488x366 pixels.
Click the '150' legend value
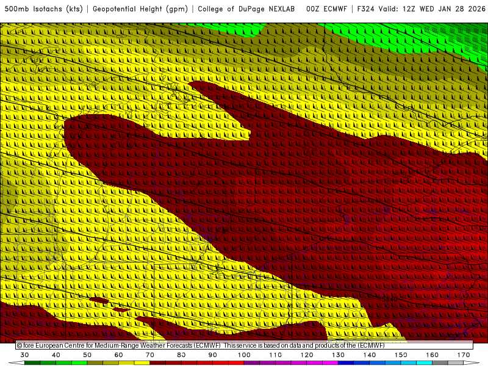pos(401,355)
